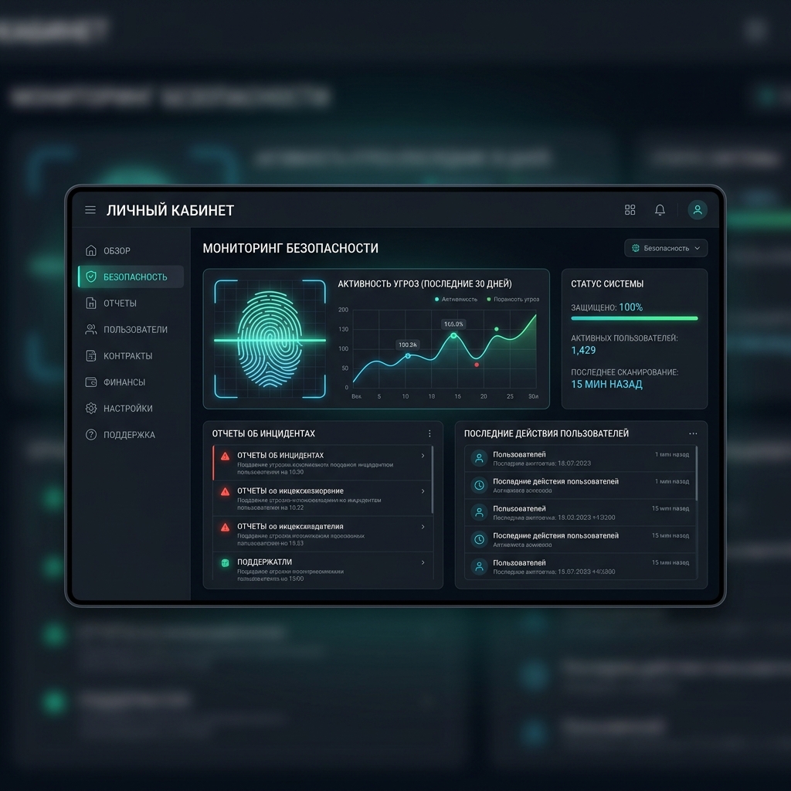Click clock icon on second 15 min row
The width and height of the screenshot is (791, 791).
pos(479,539)
